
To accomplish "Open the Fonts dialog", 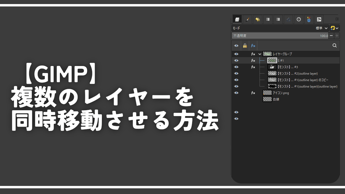I will click(319, 19).
